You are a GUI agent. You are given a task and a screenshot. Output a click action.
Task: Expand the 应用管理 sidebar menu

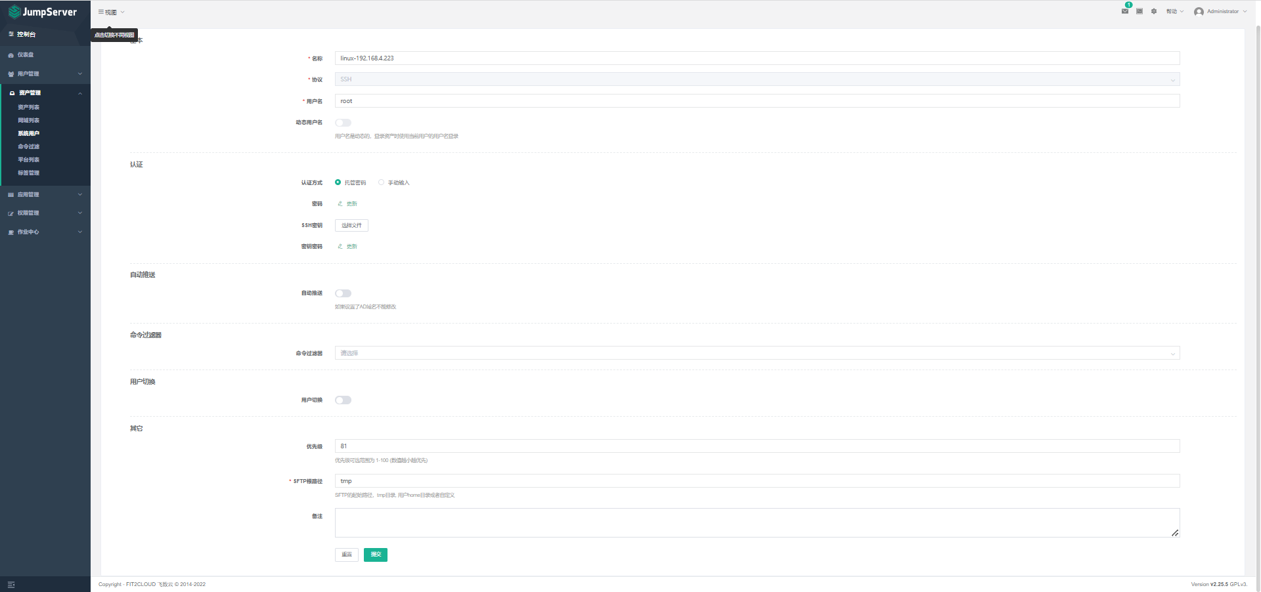click(80, 194)
